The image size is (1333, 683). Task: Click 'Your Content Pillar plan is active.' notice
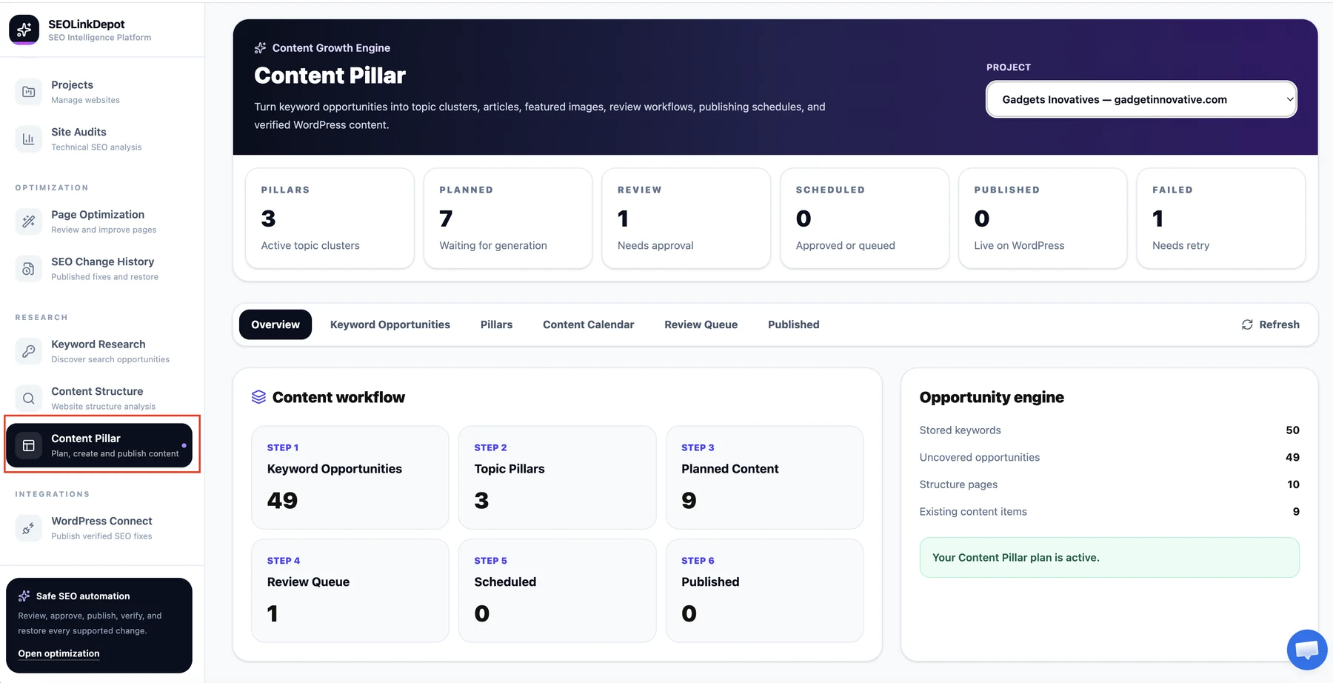point(1109,557)
